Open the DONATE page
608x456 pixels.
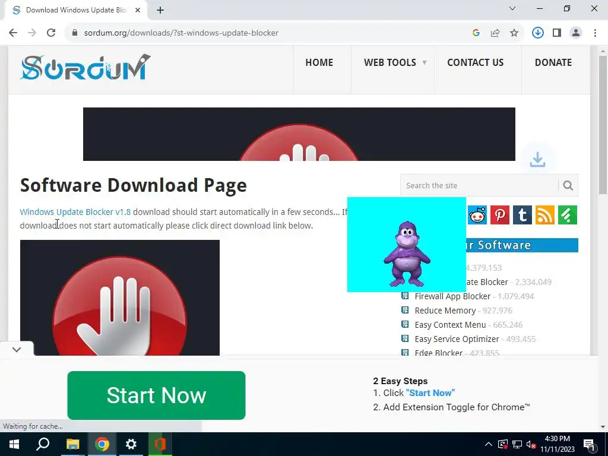click(x=553, y=62)
